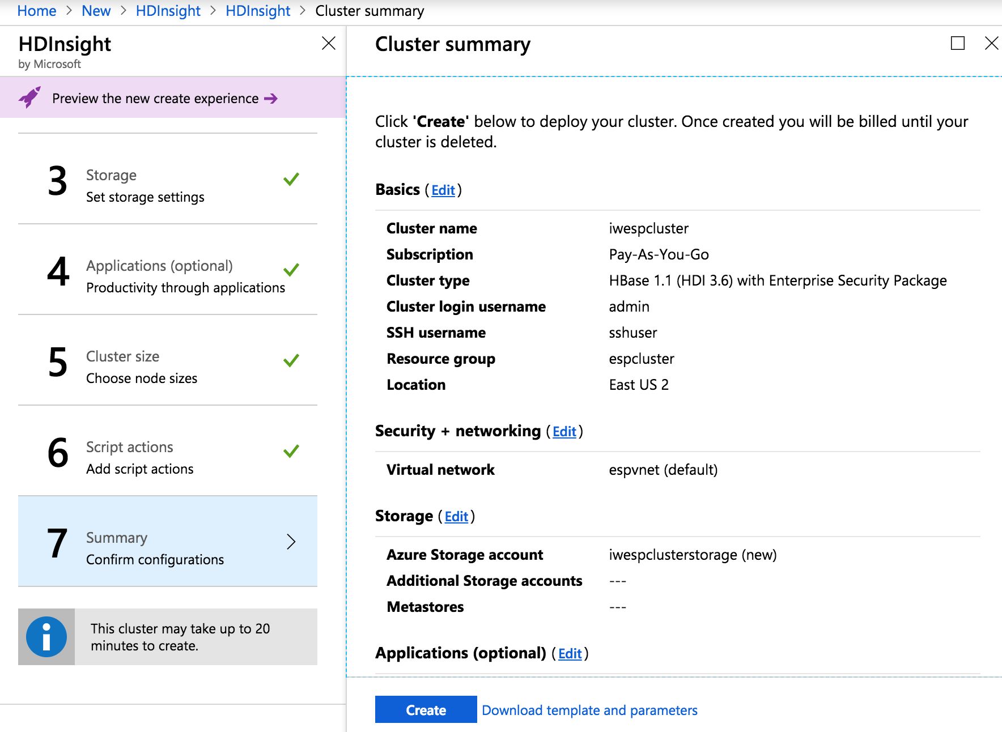
Task: Go to New breadcrumb
Action: click(x=96, y=11)
